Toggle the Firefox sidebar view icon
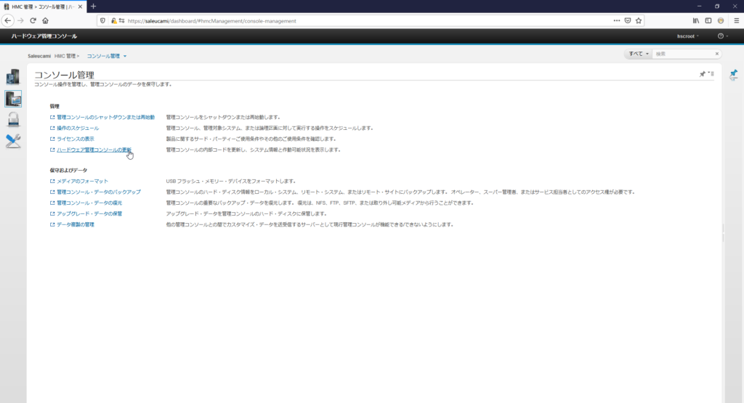 (708, 20)
